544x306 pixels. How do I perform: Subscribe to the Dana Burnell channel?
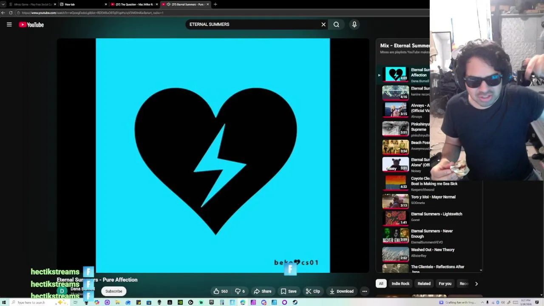pyautogui.click(x=113, y=291)
